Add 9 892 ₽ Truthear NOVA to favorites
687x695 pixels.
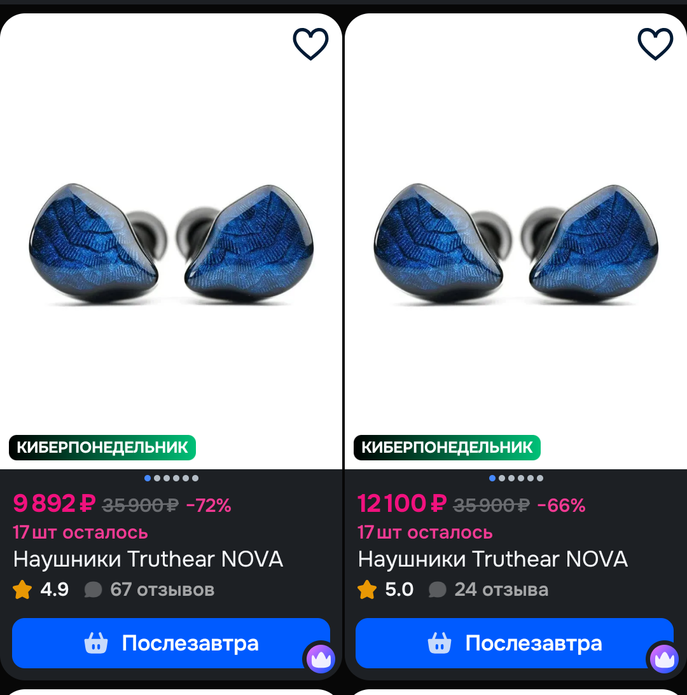pos(310,44)
